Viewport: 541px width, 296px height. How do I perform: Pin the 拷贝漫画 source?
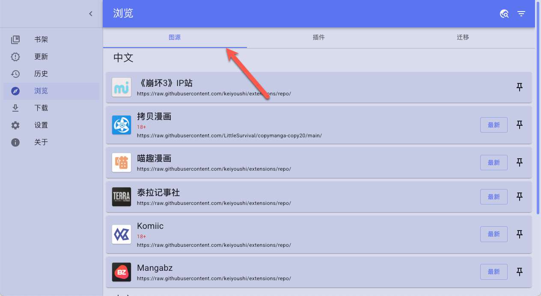tap(520, 125)
